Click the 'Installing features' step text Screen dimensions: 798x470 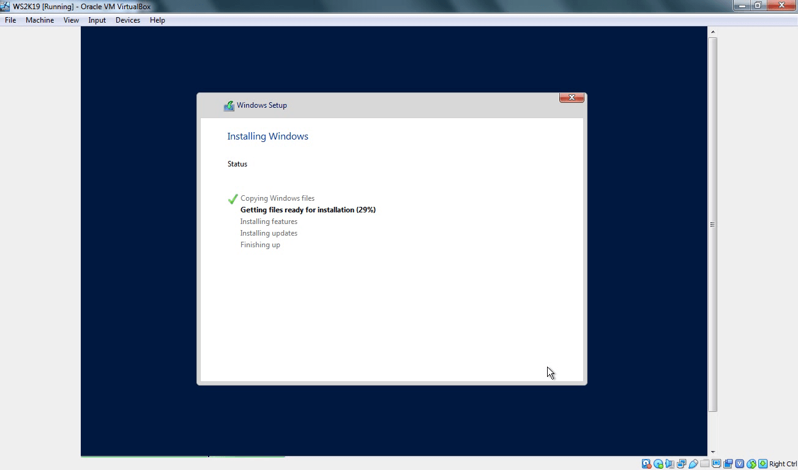tap(269, 222)
